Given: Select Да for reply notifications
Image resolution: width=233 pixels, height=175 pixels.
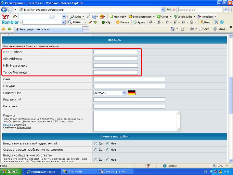Looking at the screenshot, I should (96, 160).
